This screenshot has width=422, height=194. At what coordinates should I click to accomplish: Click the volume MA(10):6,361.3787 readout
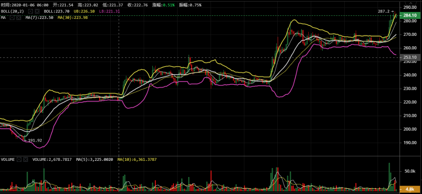(x=137, y=159)
